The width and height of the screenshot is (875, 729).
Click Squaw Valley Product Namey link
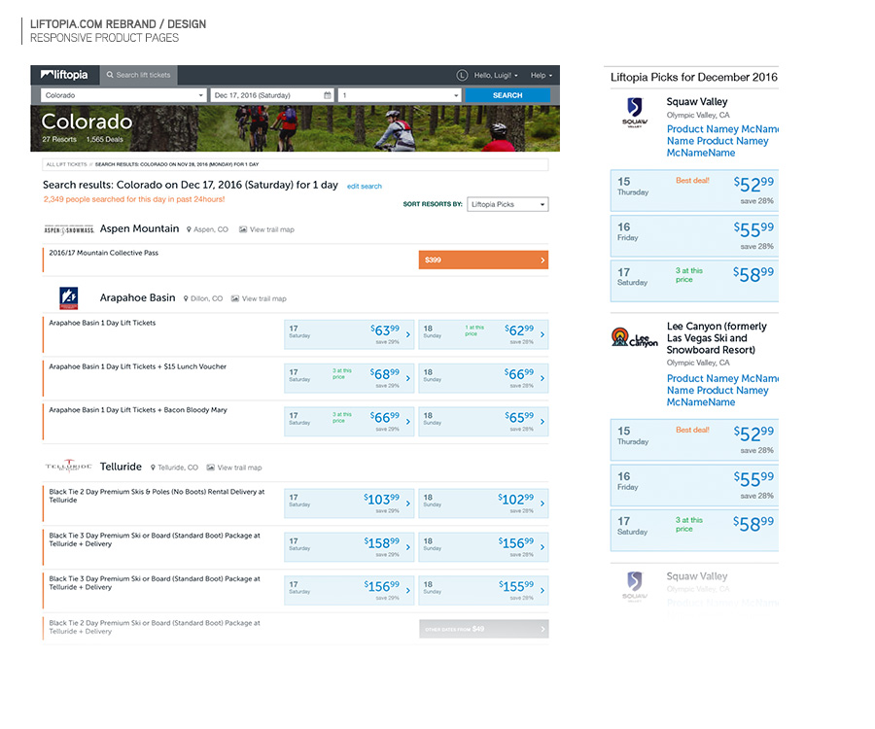[x=722, y=141]
